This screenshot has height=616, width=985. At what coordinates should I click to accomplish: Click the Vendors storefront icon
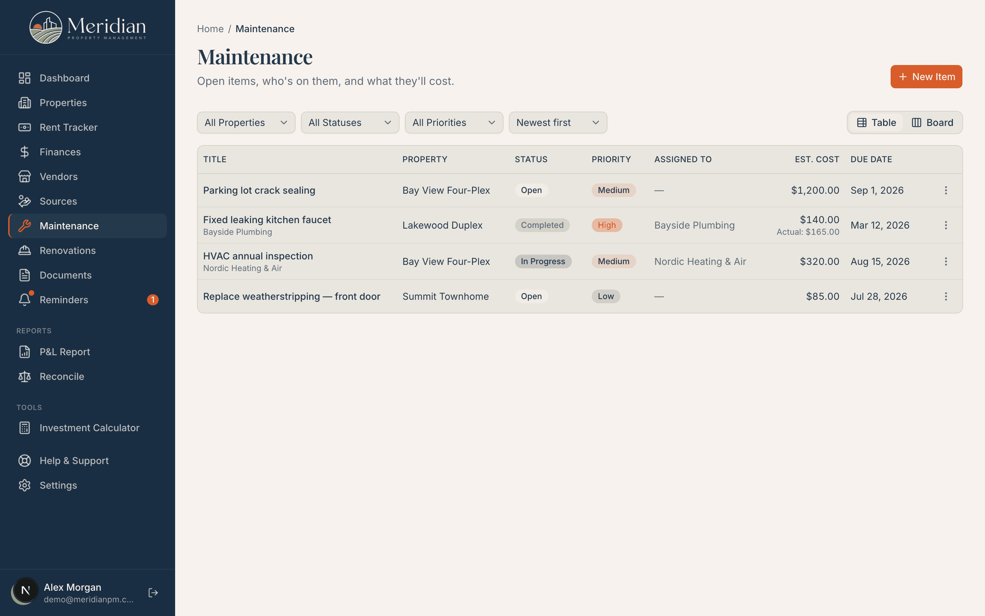pyautogui.click(x=24, y=176)
